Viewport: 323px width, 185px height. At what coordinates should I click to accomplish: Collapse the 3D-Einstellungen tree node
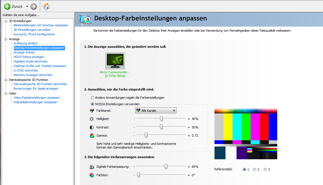[6, 21]
